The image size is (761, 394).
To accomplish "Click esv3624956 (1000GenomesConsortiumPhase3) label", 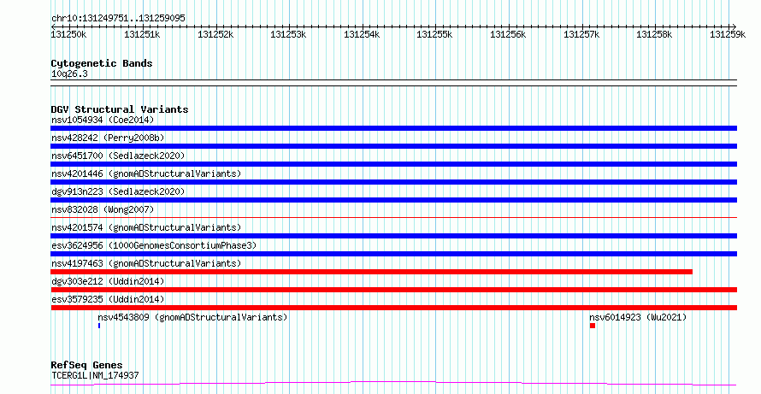I will click(x=154, y=245).
